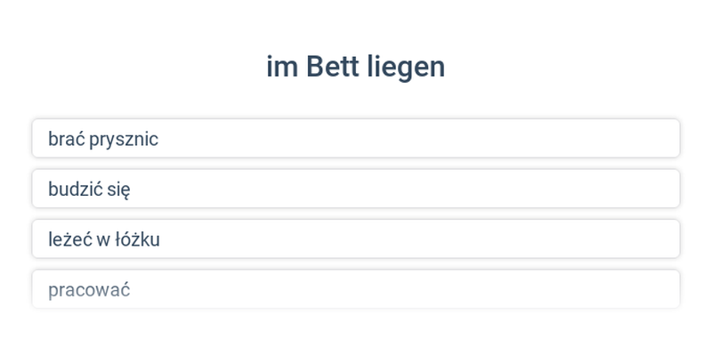Screen dimensions: 712x356
Task: Click the heading "im Bett liegen"
Action: (356, 67)
